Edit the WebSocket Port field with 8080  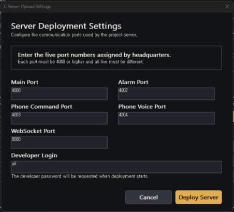(x=59, y=142)
